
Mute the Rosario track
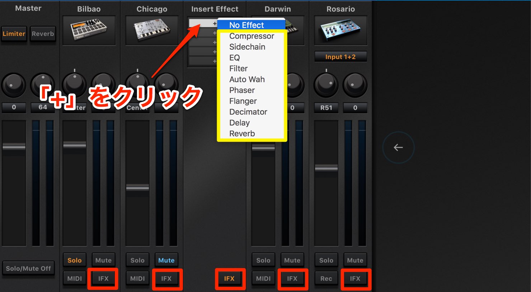tap(355, 260)
